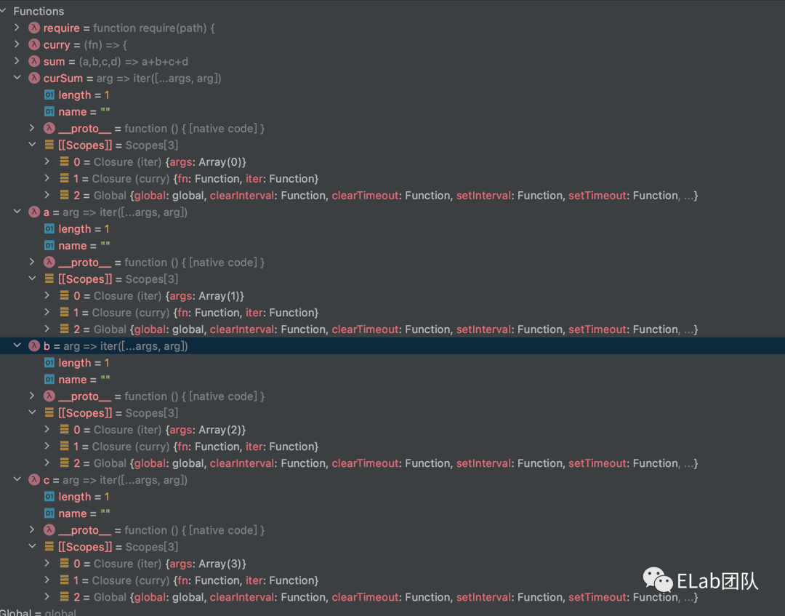Viewport: 785px width, 616px height.
Task: Click the lambda icon beside a
Action: (34, 212)
